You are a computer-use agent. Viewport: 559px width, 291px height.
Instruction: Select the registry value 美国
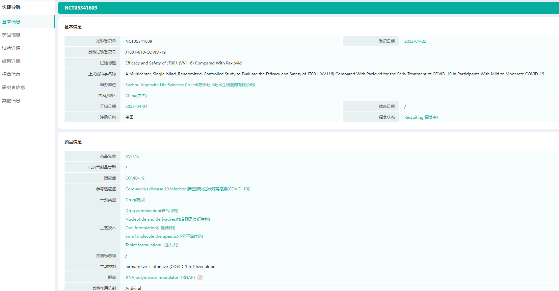[129, 117]
